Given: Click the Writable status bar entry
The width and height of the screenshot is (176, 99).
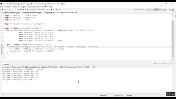Looking at the screenshot, I should point(103,96).
